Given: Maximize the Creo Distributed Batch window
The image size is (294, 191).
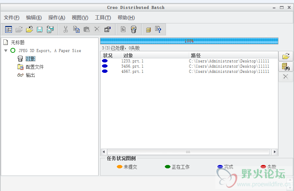Looking at the screenshot, I should click(x=282, y=7).
